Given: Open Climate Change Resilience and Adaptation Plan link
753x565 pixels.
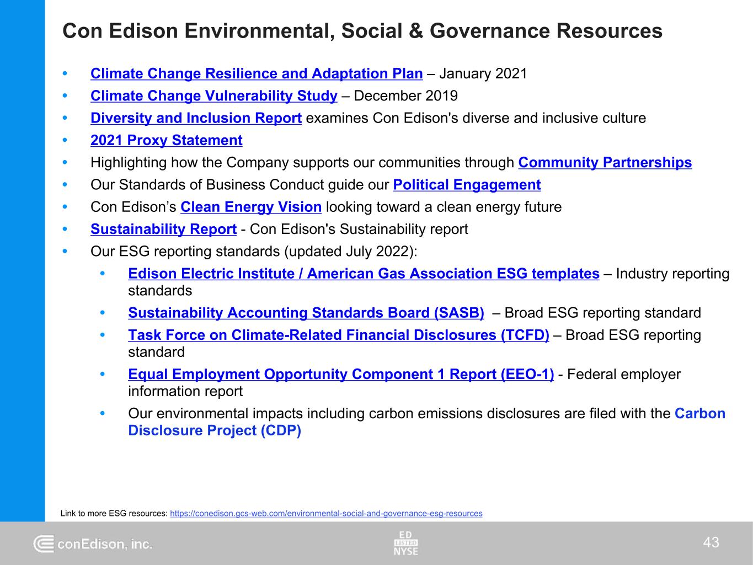Looking at the screenshot, I should coord(257,74).
